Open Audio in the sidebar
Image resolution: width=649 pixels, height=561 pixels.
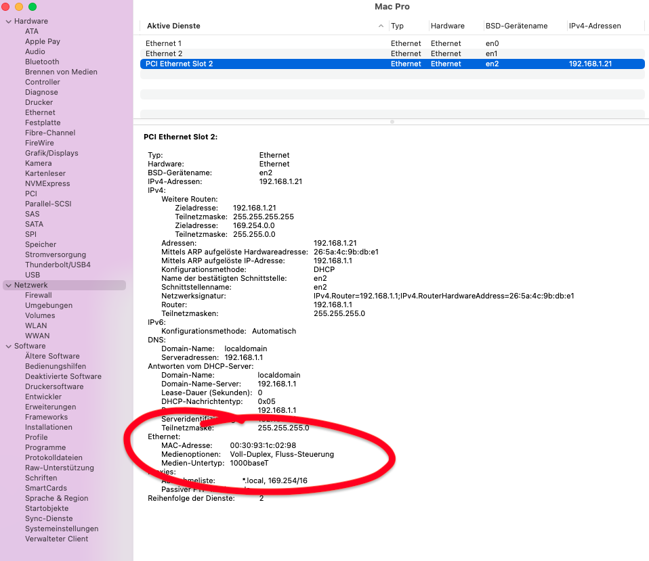click(x=35, y=51)
